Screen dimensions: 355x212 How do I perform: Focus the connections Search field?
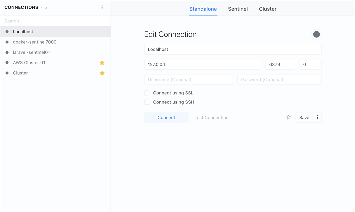tap(54, 21)
